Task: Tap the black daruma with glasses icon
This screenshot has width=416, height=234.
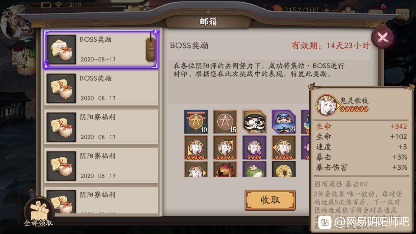Action: (x=254, y=122)
